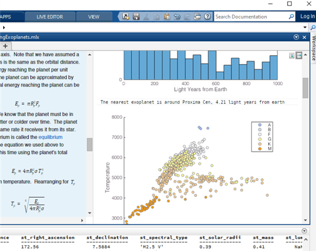The image size is (316, 251).
Task: Click the output pane scrollbar thumb
Action: [305, 88]
